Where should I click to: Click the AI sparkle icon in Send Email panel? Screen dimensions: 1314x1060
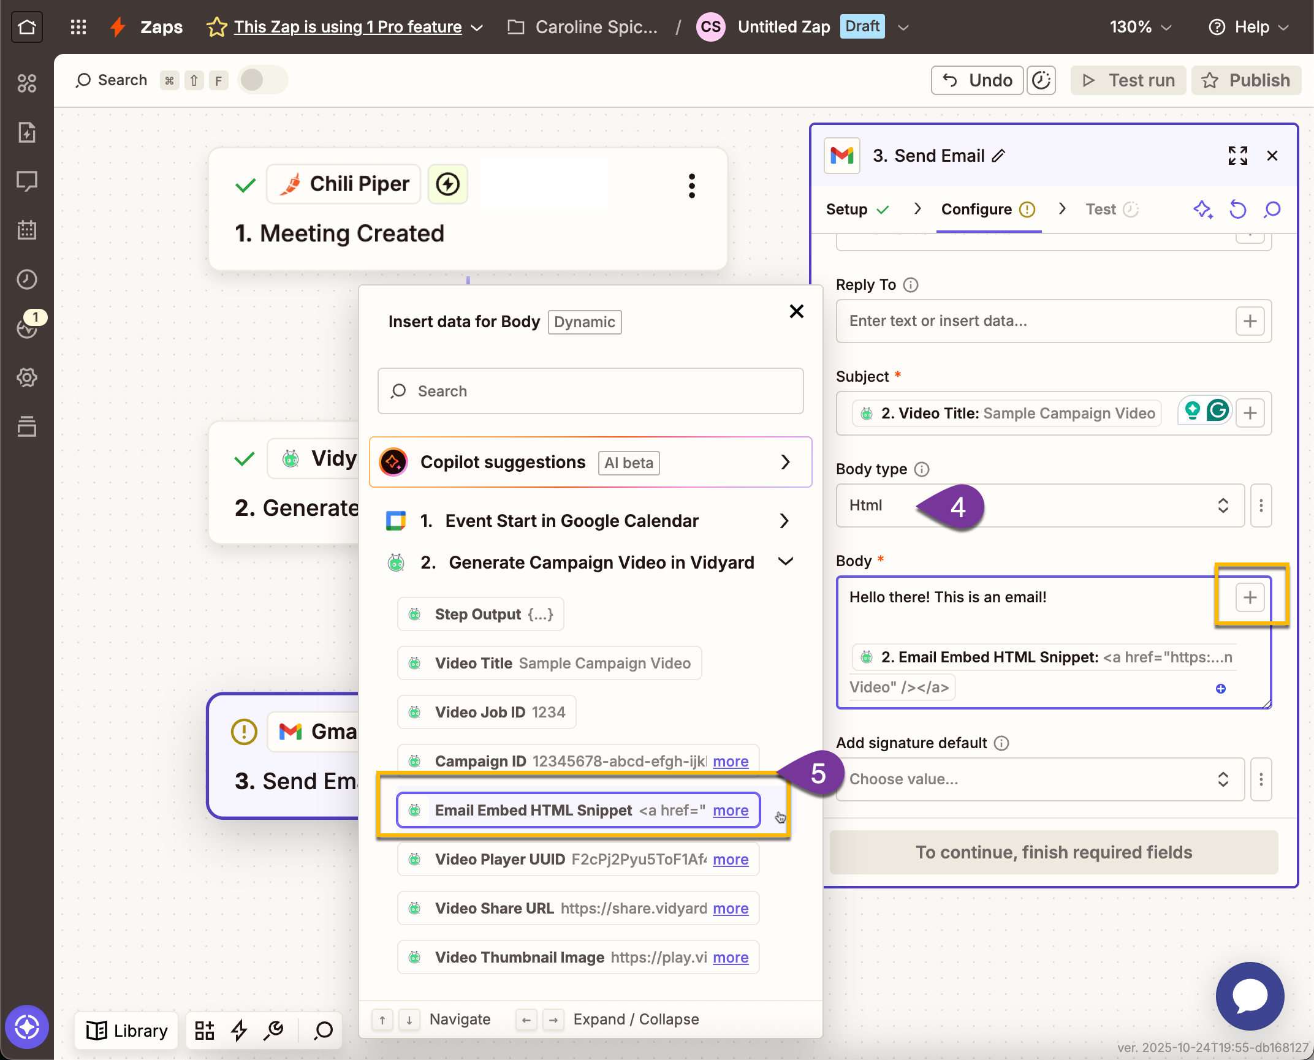pos(1203,210)
